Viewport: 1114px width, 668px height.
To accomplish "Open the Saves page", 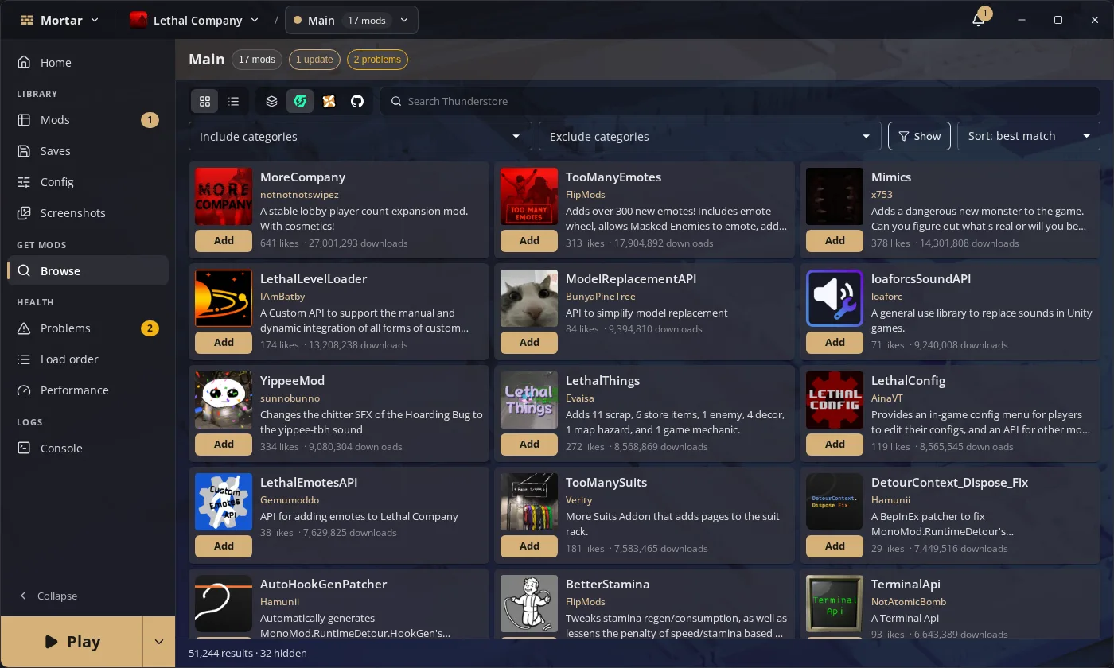I will click(88, 151).
